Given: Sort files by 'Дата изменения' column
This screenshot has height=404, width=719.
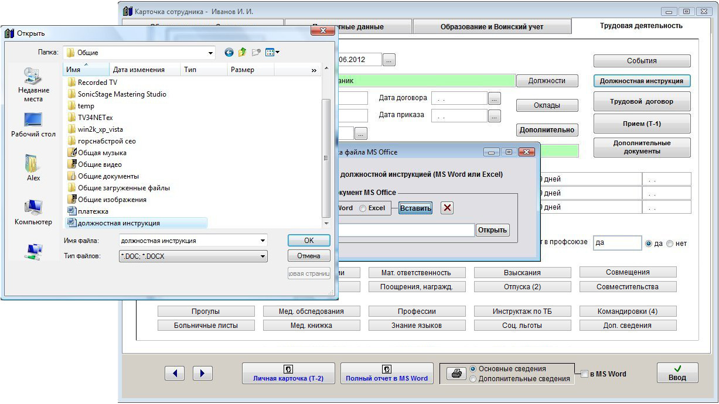Looking at the screenshot, I should click(x=138, y=70).
